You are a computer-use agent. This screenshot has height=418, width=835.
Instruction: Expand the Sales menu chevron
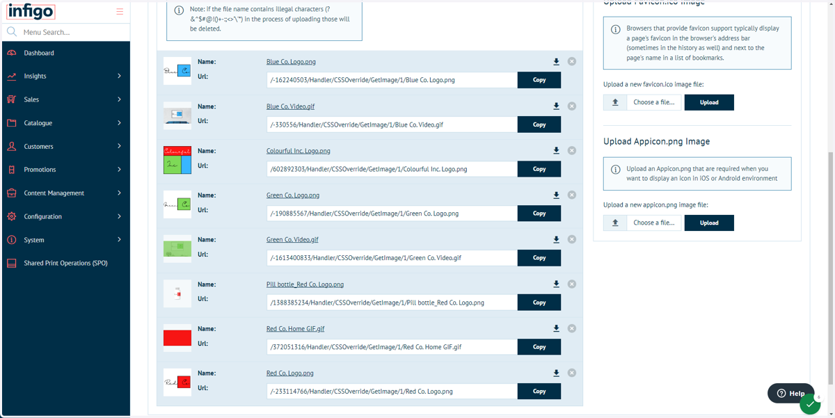[119, 99]
